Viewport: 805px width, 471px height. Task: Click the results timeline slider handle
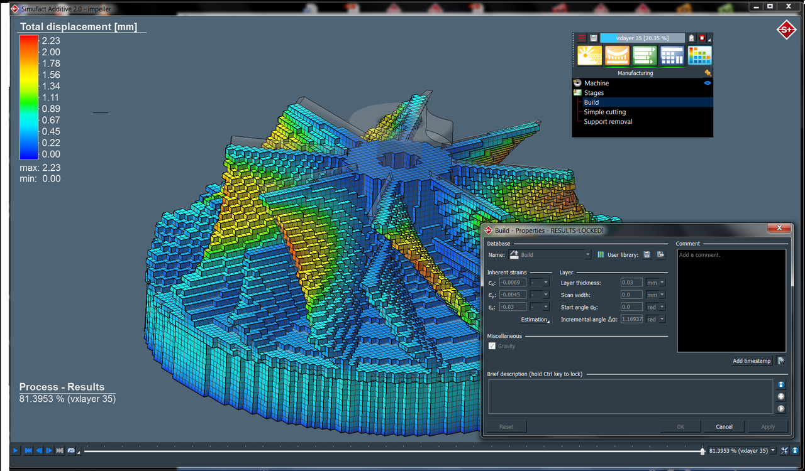[x=702, y=451]
